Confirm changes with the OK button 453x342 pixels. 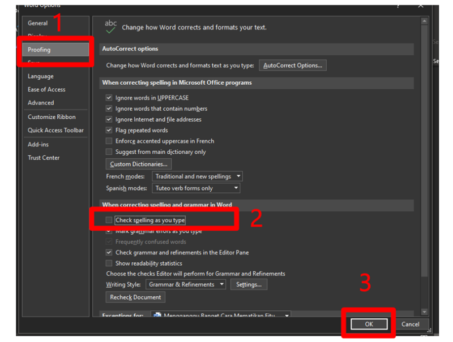pyautogui.click(x=369, y=324)
